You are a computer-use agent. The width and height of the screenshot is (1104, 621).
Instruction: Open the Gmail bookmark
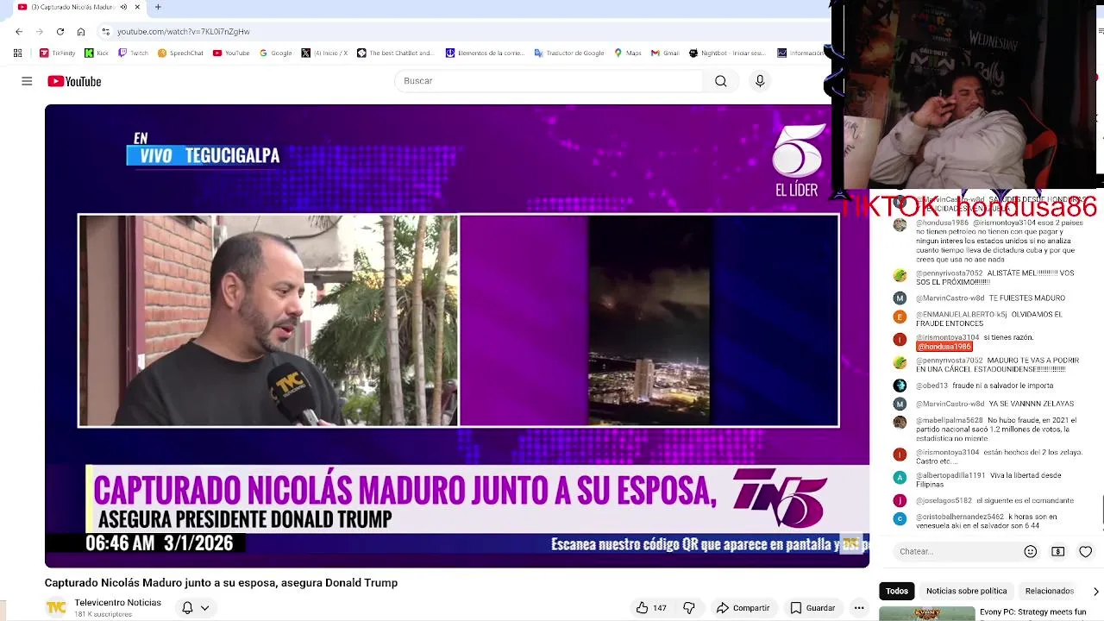click(665, 53)
